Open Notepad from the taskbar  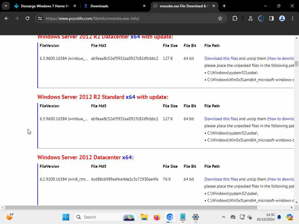point(183,217)
